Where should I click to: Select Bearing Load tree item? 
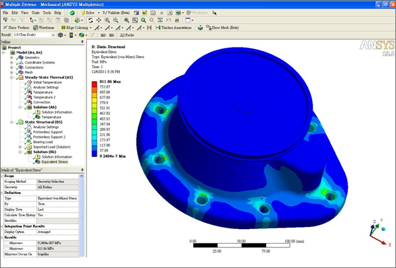(43, 142)
